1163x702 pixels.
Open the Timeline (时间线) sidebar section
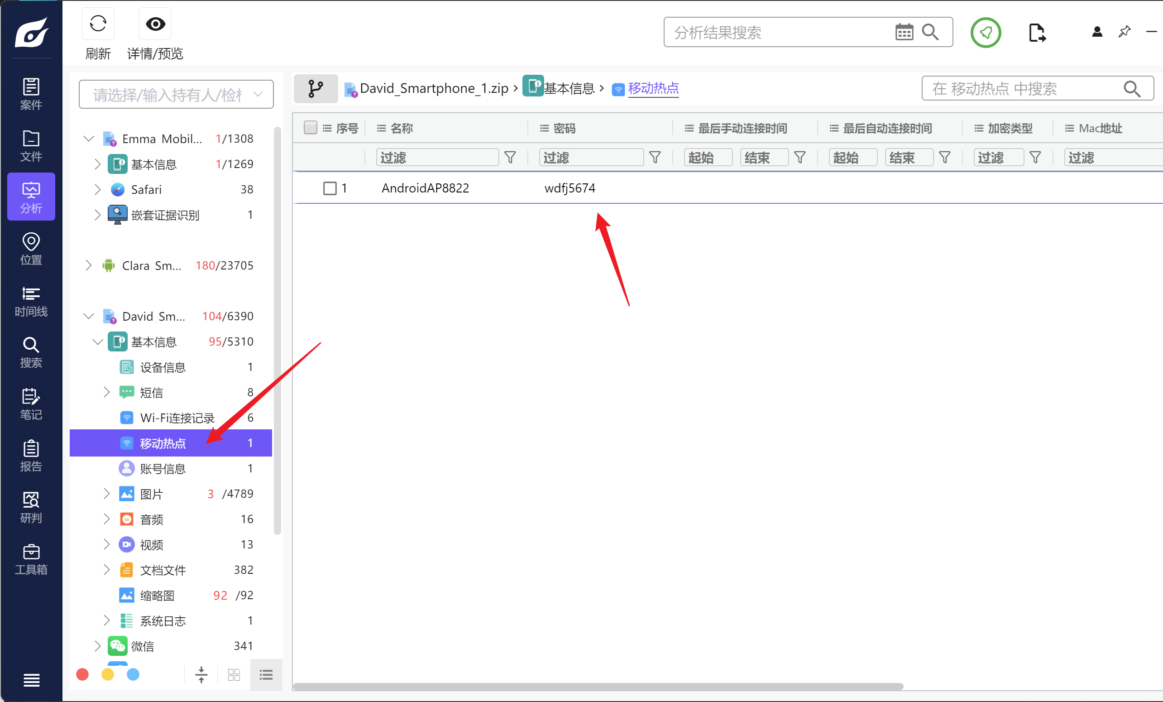click(31, 301)
